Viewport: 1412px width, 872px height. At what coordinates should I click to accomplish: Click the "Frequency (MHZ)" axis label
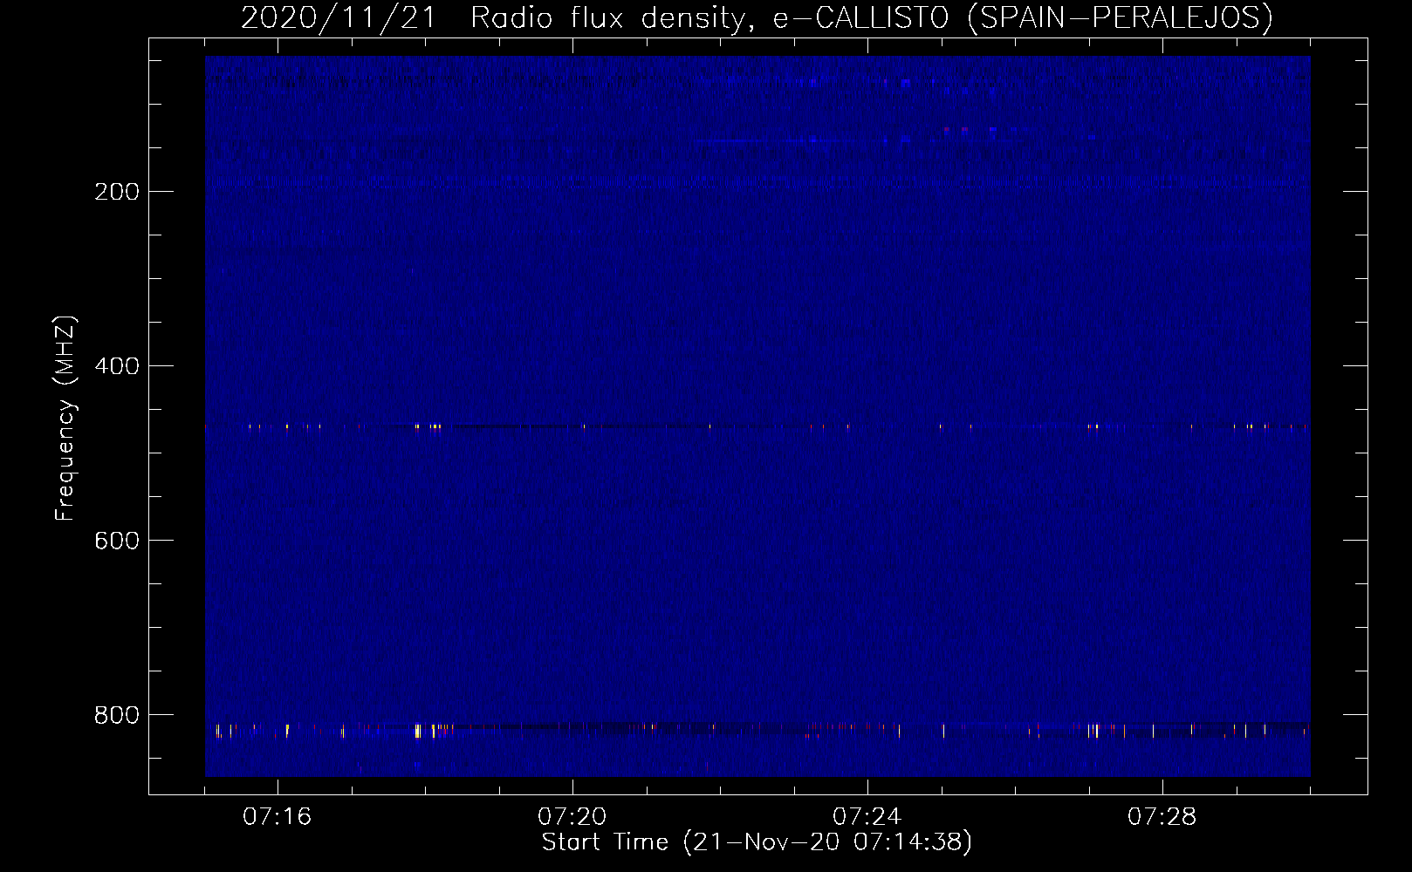click(65, 419)
